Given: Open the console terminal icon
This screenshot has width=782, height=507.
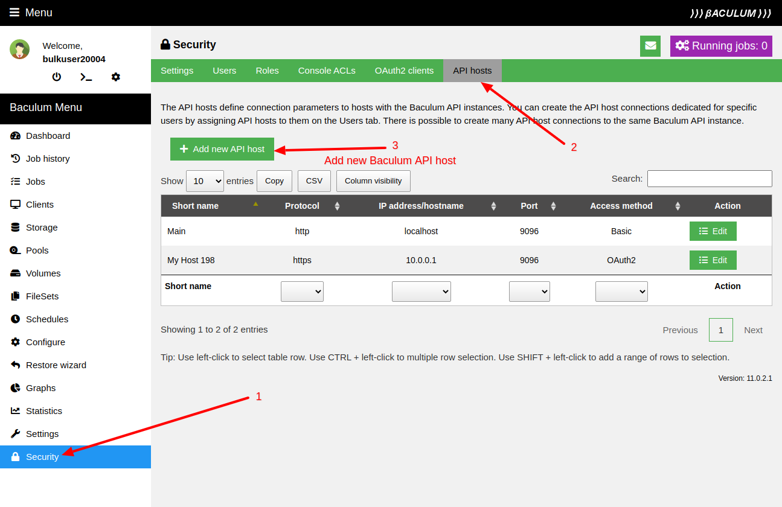Looking at the screenshot, I should [x=86, y=77].
